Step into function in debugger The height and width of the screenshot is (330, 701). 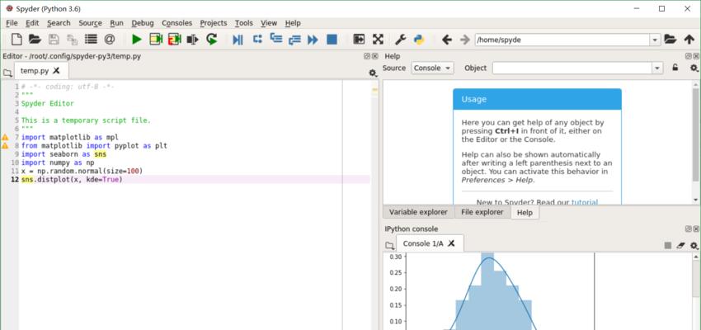tap(276, 39)
